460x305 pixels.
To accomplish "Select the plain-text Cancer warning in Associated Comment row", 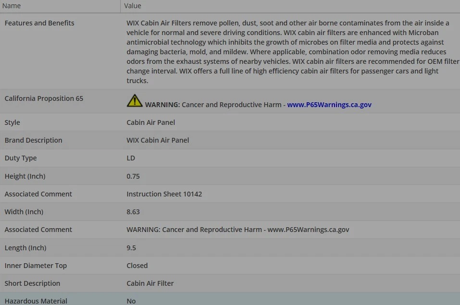I will [x=238, y=230].
